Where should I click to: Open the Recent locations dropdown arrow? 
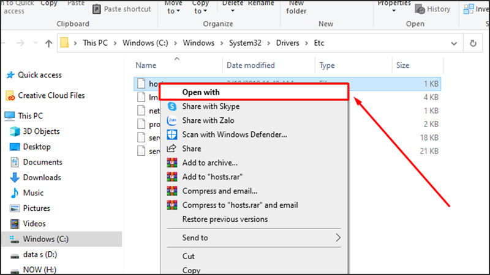(36, 43)
